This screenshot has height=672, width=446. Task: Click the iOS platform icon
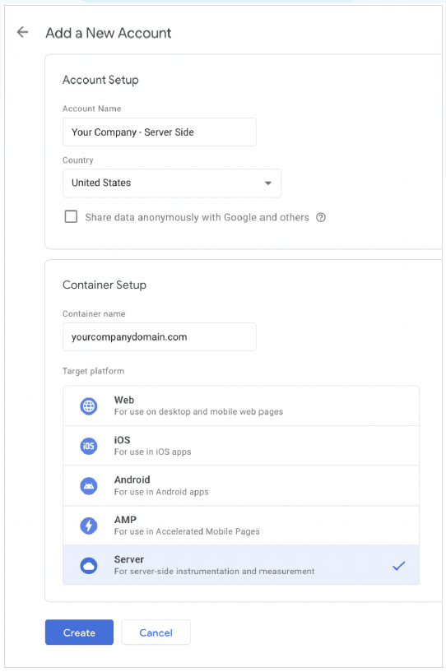pos(89,446)
